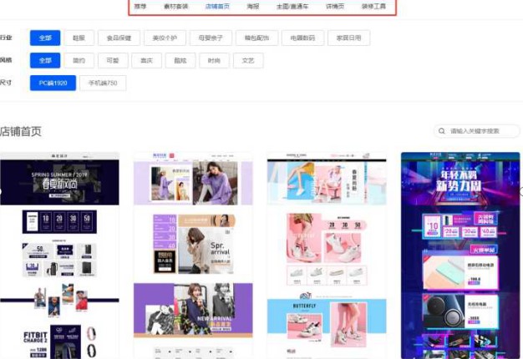Screen dimensions: 523x359
Task: Open the 详情页 tab
Action: (335, 6)
